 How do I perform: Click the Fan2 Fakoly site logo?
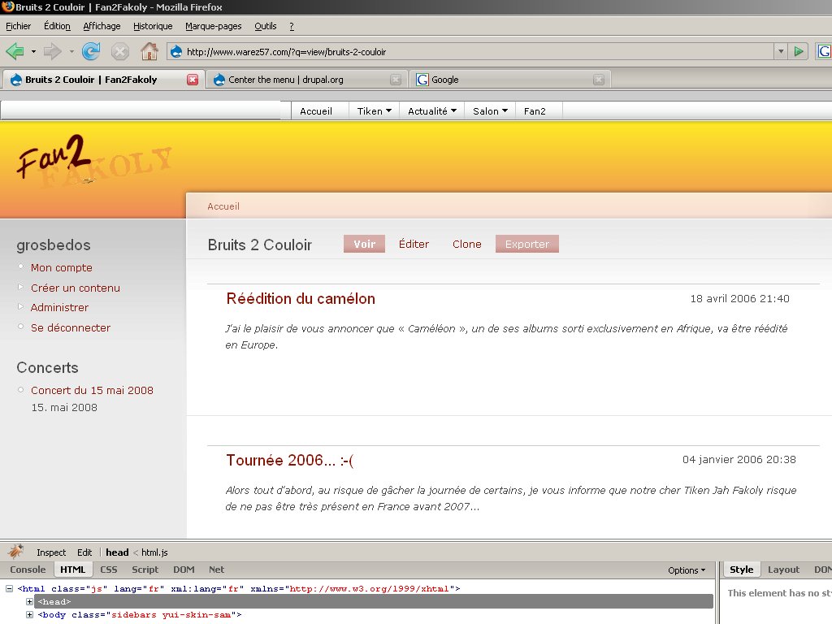pos(94,162)
